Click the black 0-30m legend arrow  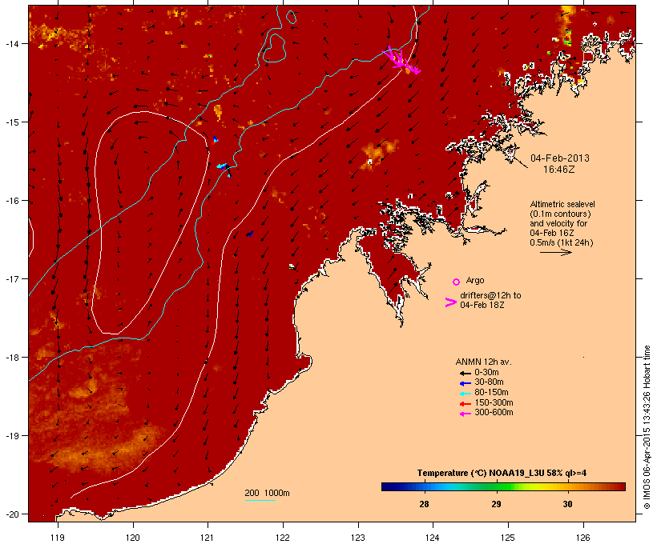466,374
